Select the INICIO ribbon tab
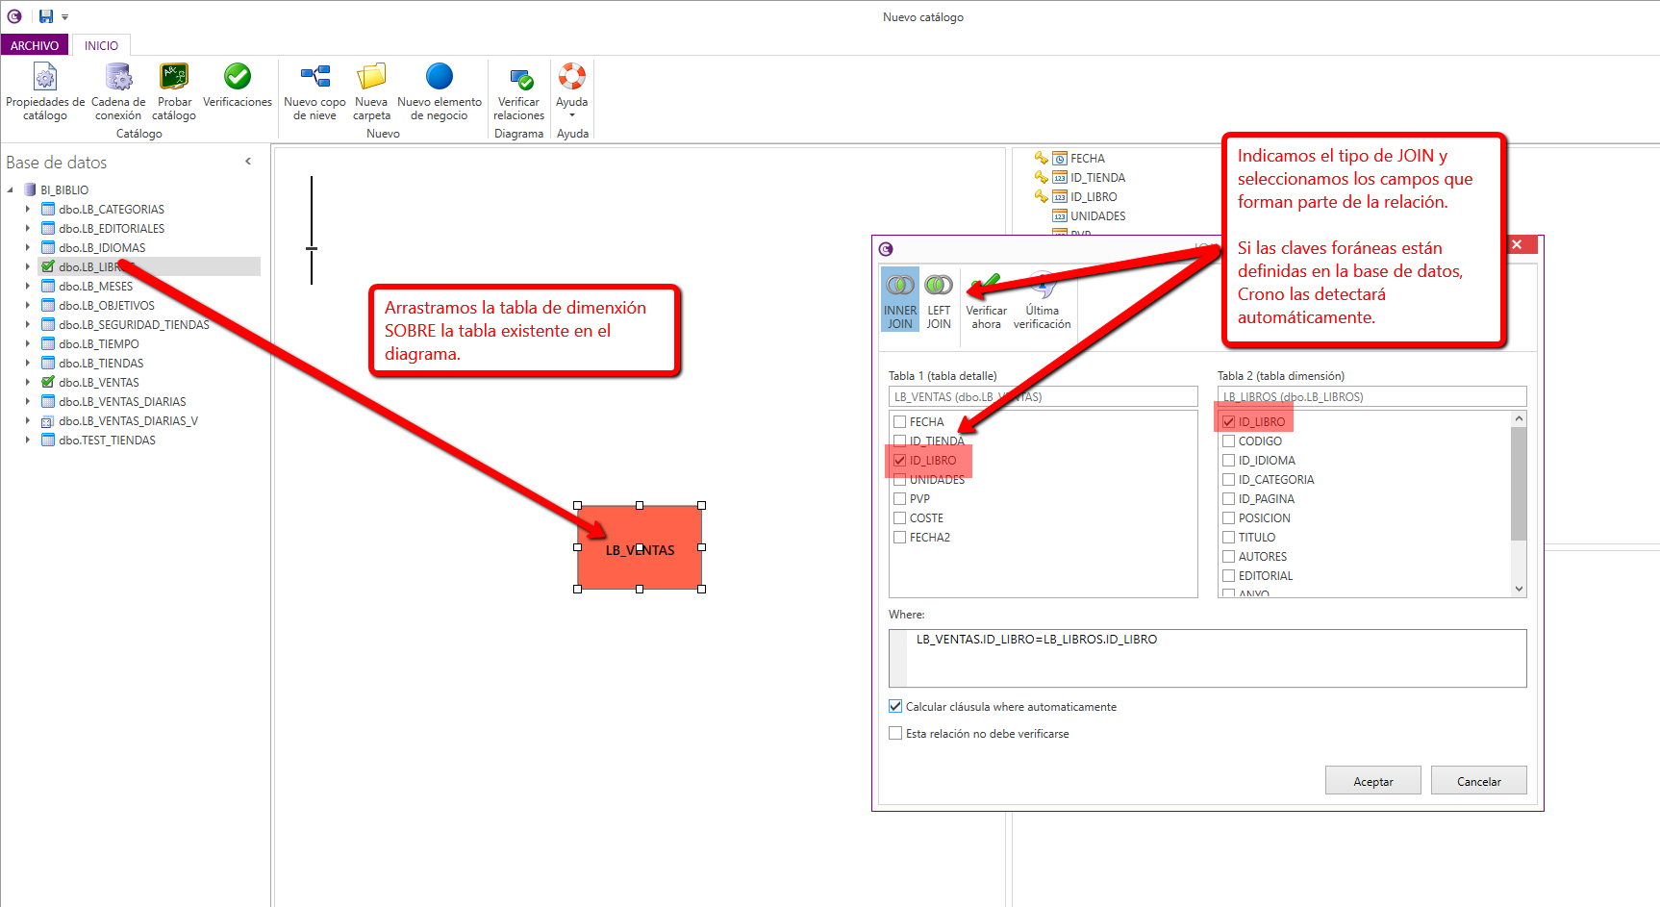Screen dimensions: 1660x907 pos(101,45)
